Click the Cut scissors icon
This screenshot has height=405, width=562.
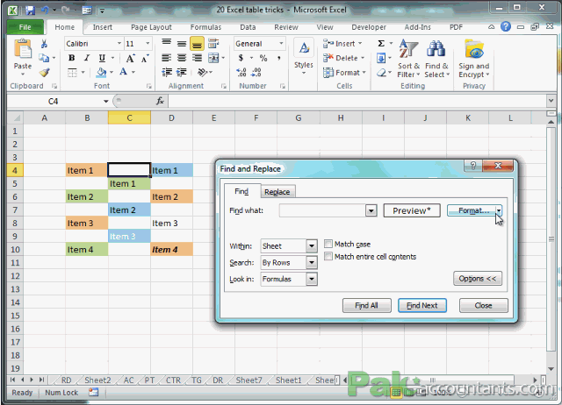pyautogui.click(x=44, y=44)
